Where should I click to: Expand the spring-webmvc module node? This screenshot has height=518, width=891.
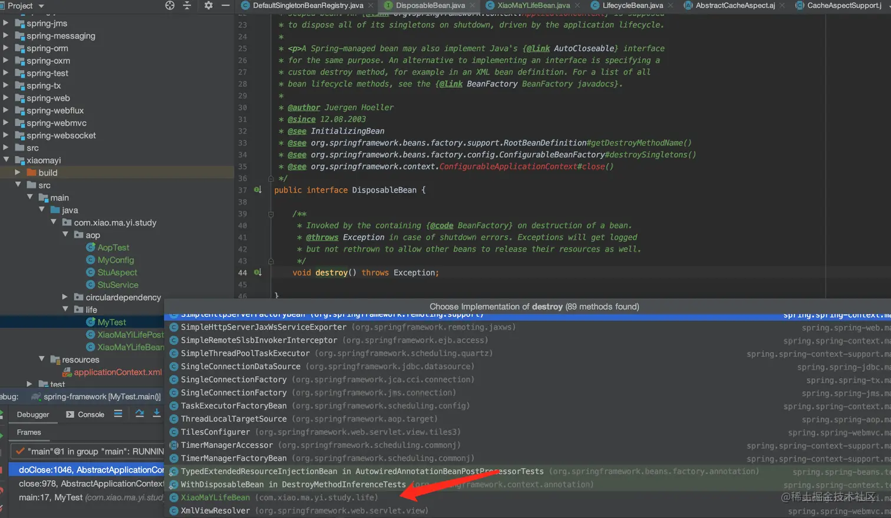6,122
